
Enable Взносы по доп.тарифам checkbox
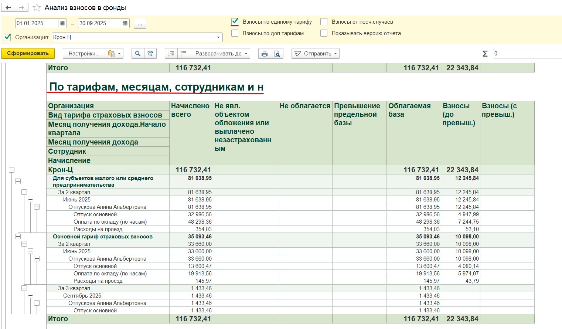(235, 33)
